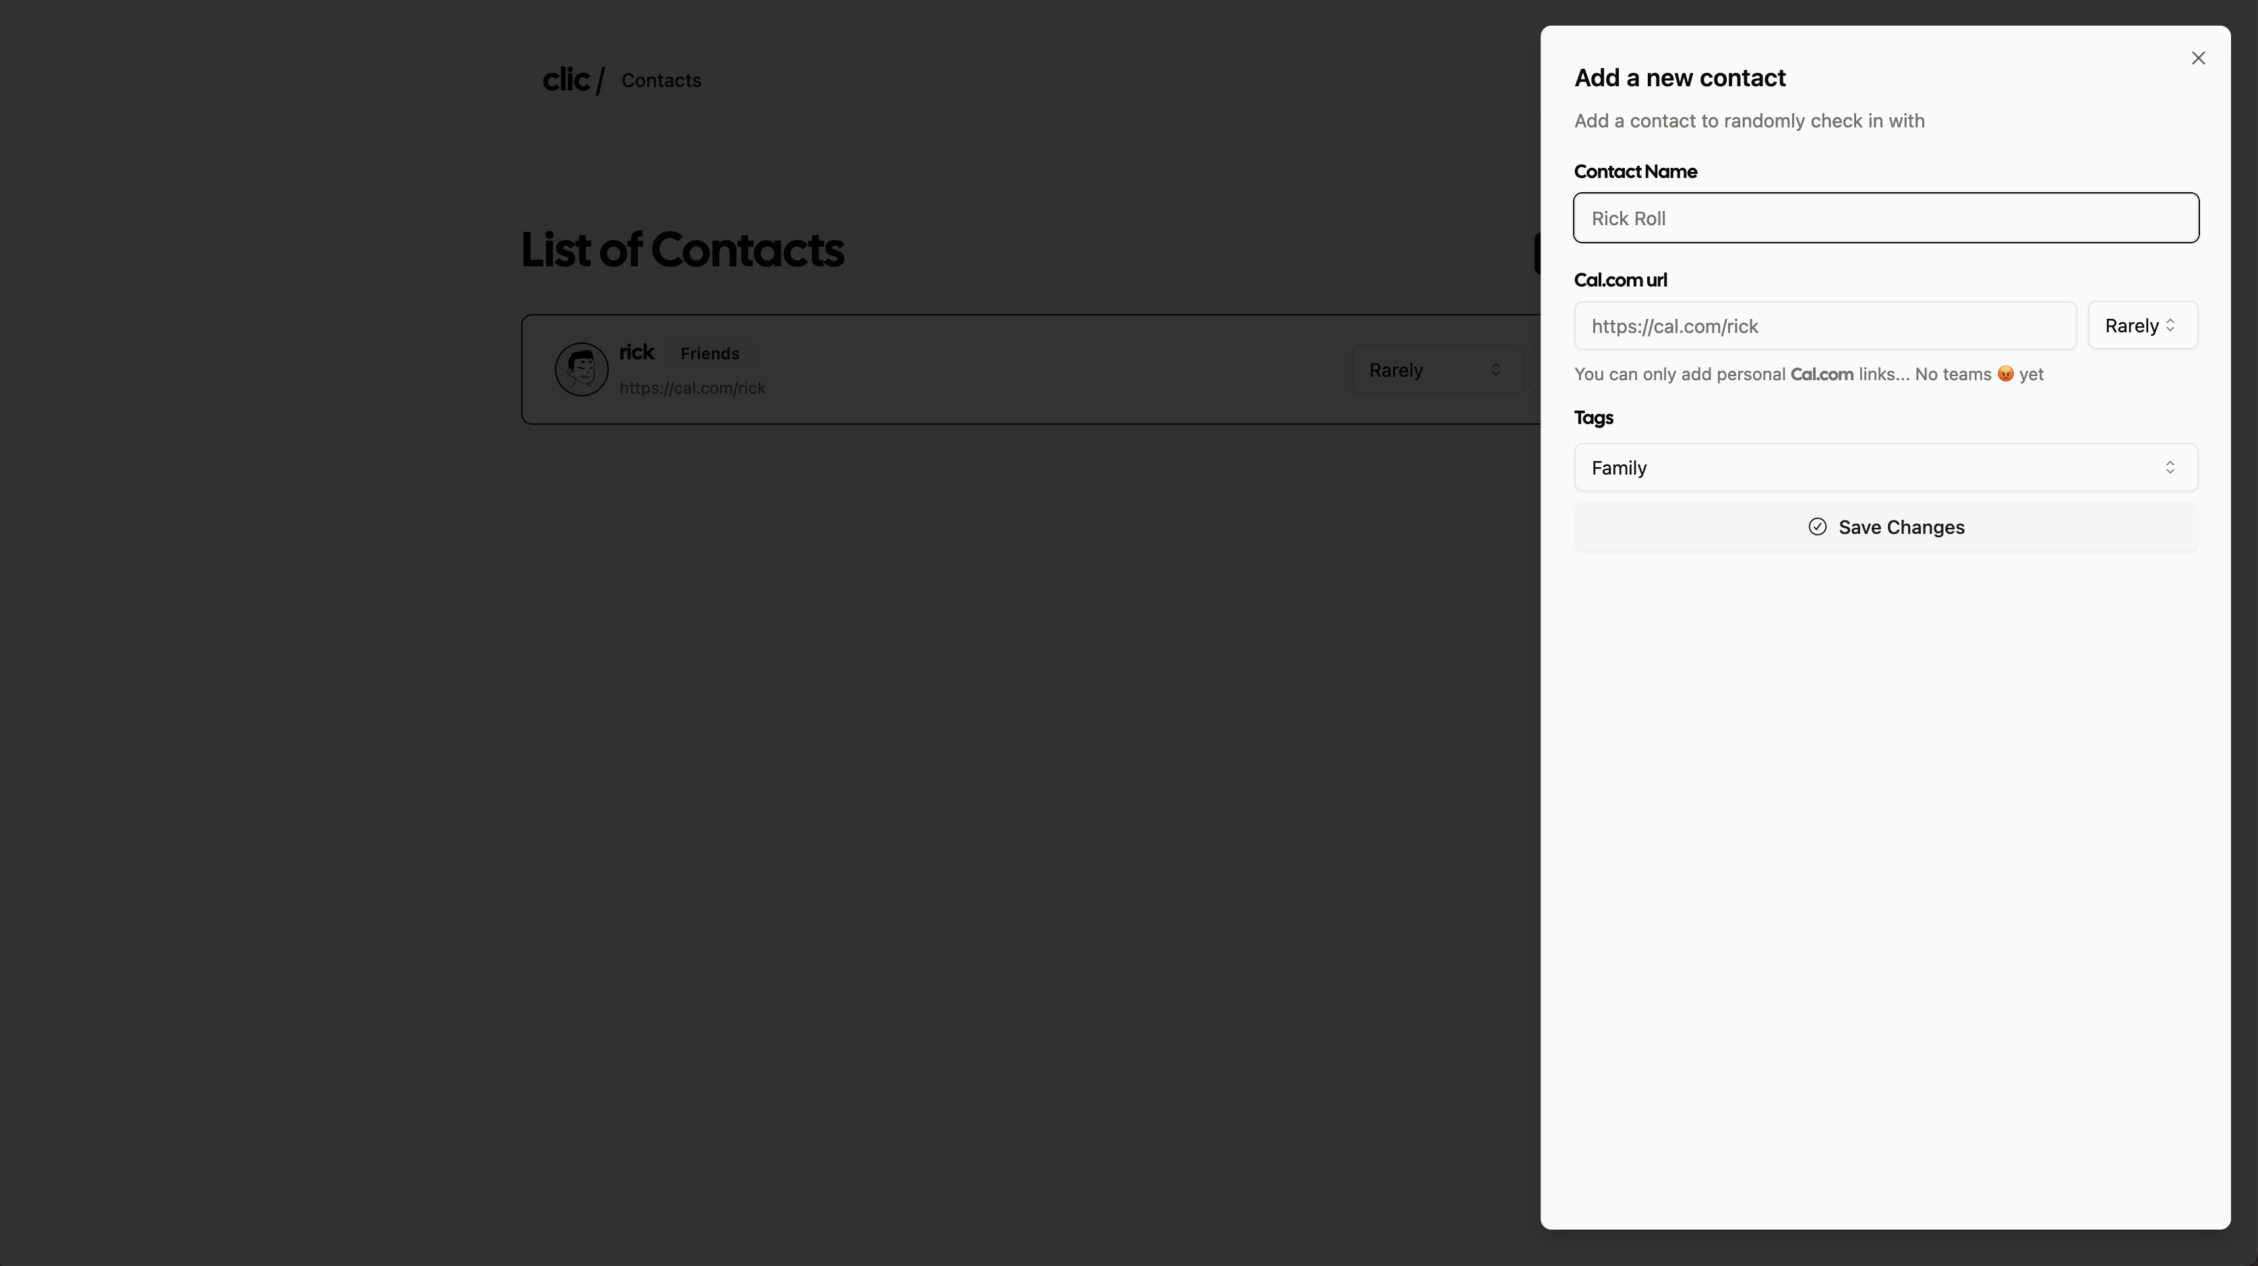
Task: Click the chevron on rick's frequency selector
Action: coord(1496,369)
